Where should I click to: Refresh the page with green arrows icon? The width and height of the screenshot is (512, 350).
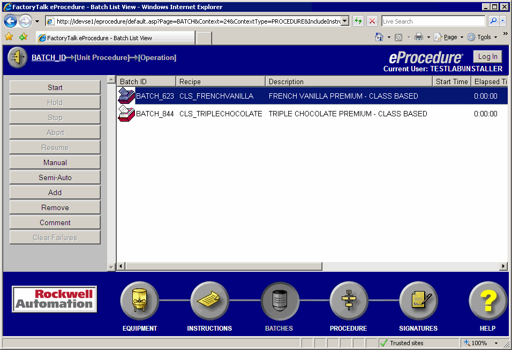tap(358, 21)
